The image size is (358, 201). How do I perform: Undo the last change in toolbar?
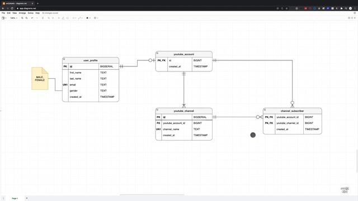(x=32, y=18)
